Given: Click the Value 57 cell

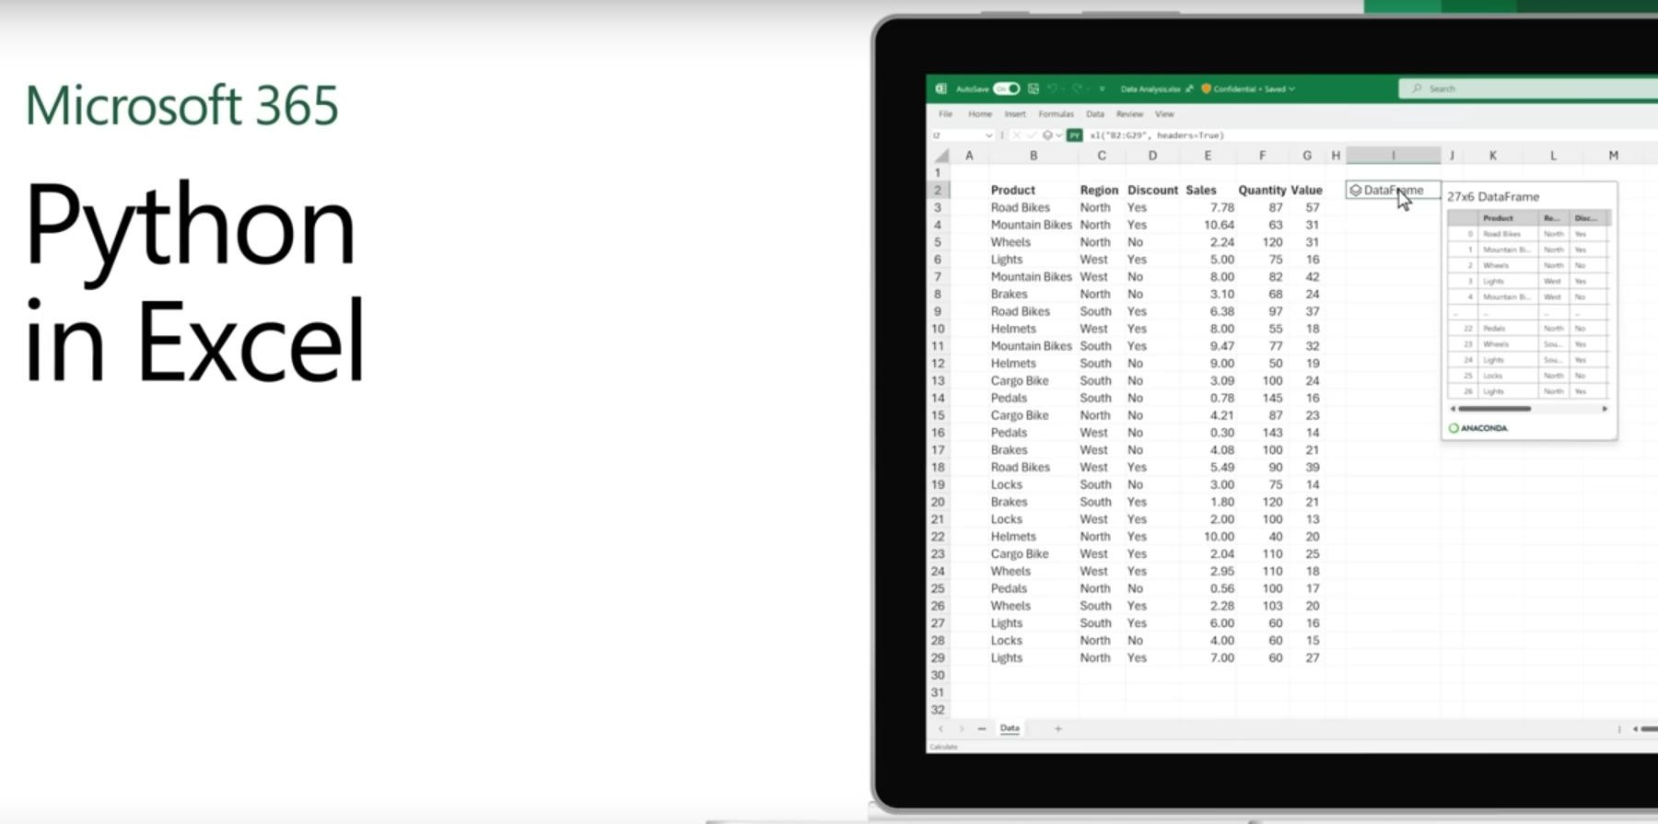Looking at the screenshot, I should [1312, 207].
